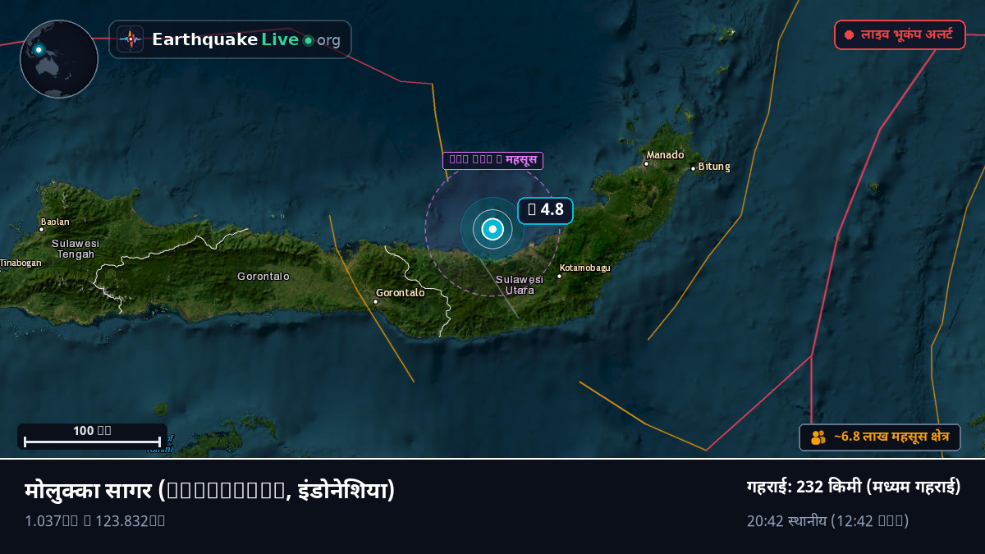Open the globe minimap thumbnail
The image size is (985, 554).
[59, 59]
